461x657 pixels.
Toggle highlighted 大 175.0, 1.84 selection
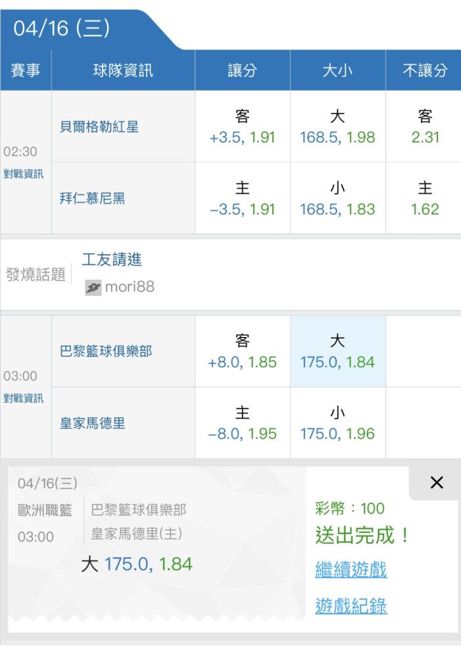(337, 351)
